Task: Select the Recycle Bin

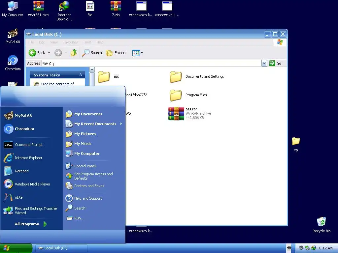Action: [x=321, y=225]
